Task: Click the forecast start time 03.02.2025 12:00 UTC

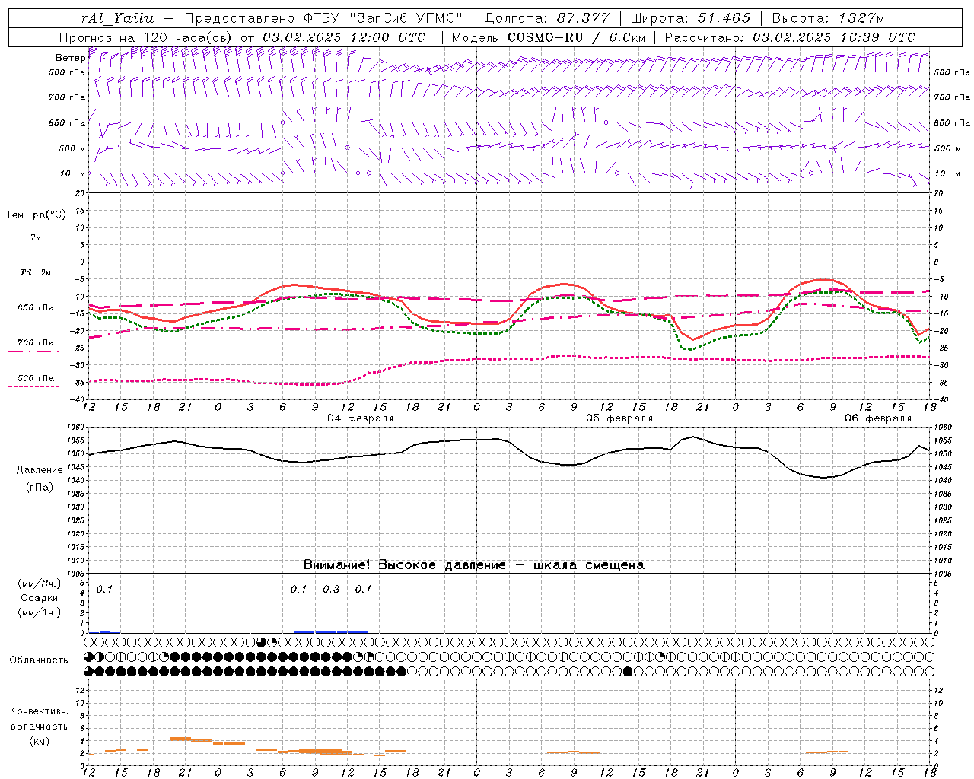Action: click(x=344, y=37)
